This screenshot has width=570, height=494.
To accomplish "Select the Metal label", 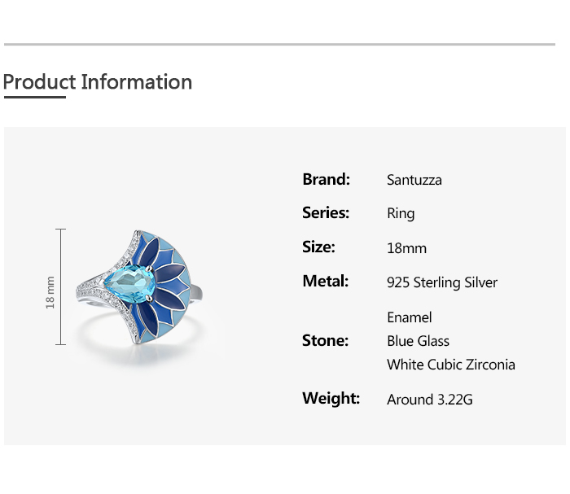I will point(325,282).
